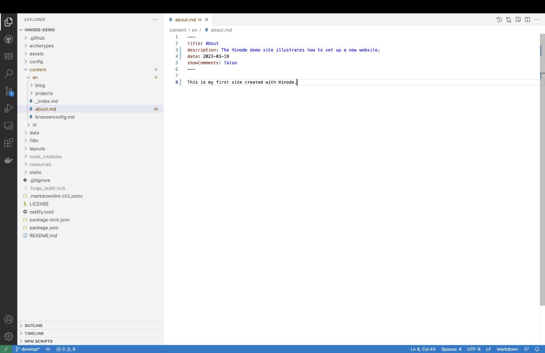Open Source Control with one pending change
The width and height of the screenshot is (545, 353).
pos(9,91)
